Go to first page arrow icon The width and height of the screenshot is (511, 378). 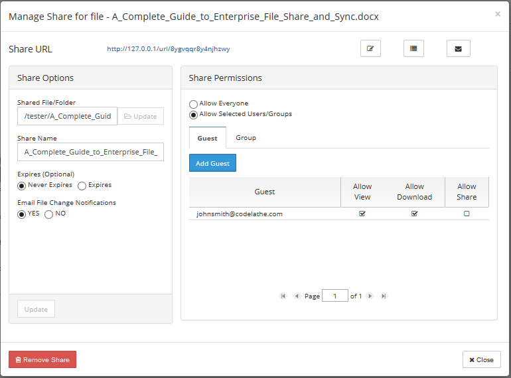click(283, 296)
